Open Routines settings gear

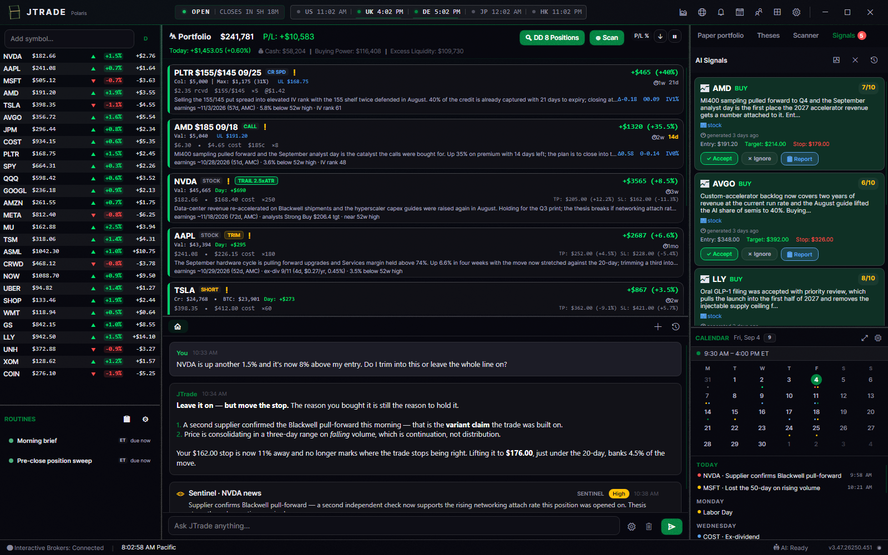pyautogui.click(x=145, y=419)
